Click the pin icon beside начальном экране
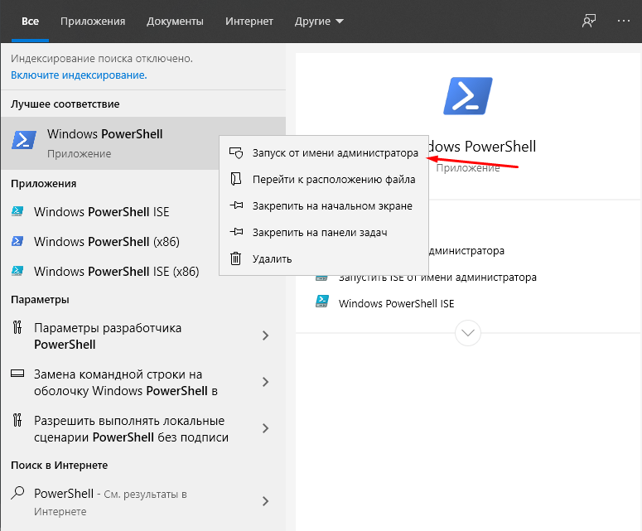This screenshot has width=642, height=531. 236,205
